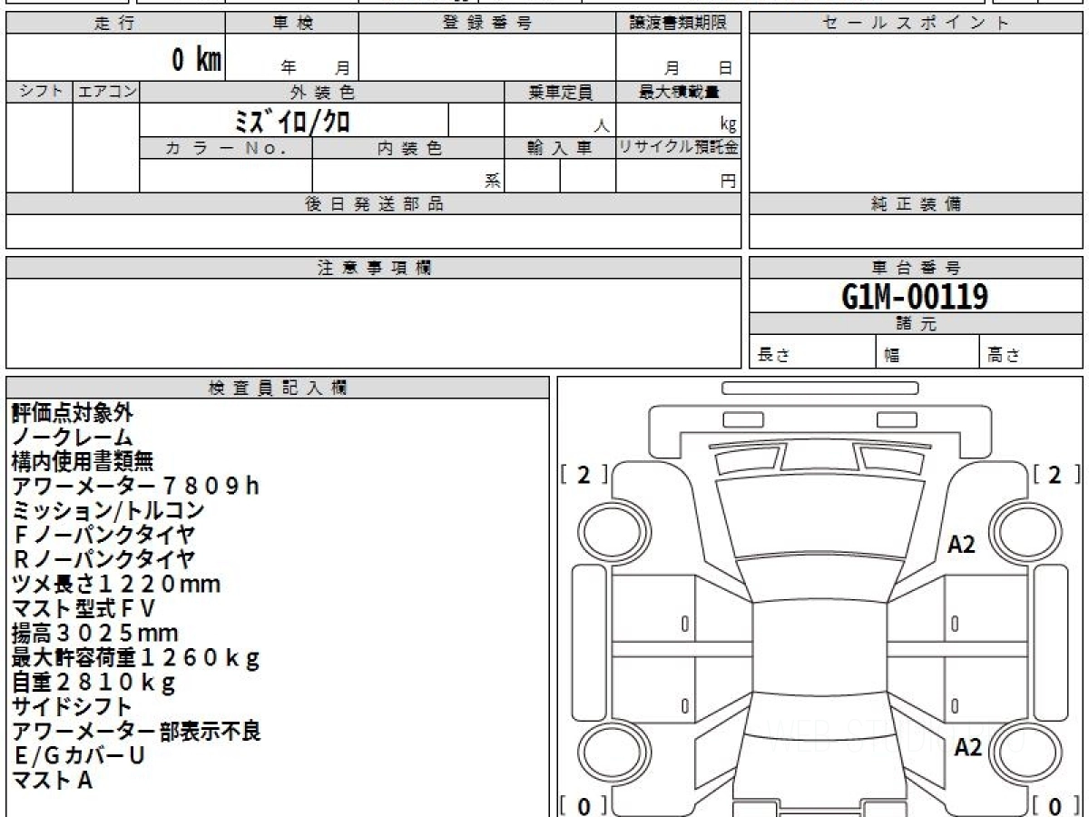Select the 0 km mileage value

click(x=197, y=60)
